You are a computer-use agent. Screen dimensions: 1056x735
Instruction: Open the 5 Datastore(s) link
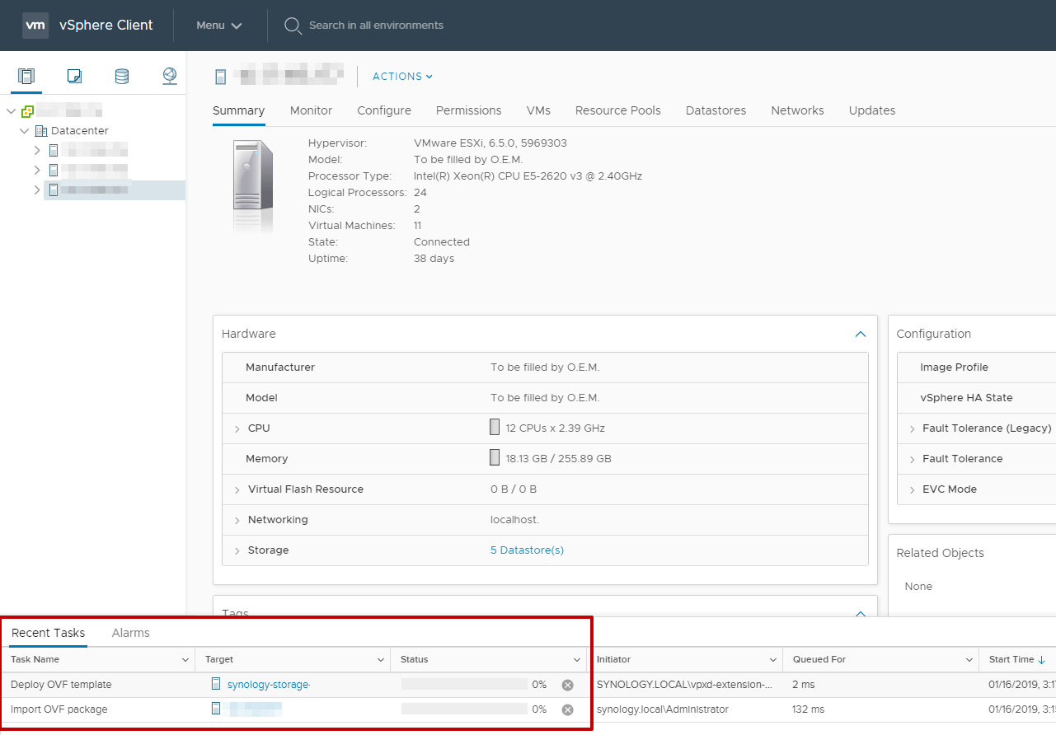(x=526, y=550)
